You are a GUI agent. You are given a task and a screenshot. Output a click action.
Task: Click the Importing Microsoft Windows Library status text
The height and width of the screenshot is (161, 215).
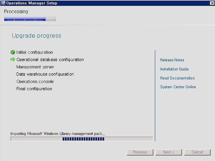point(58,134)
